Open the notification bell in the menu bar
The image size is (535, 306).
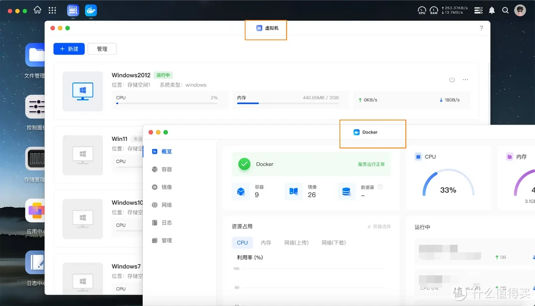pyautogui.click(x=492, y=10)
